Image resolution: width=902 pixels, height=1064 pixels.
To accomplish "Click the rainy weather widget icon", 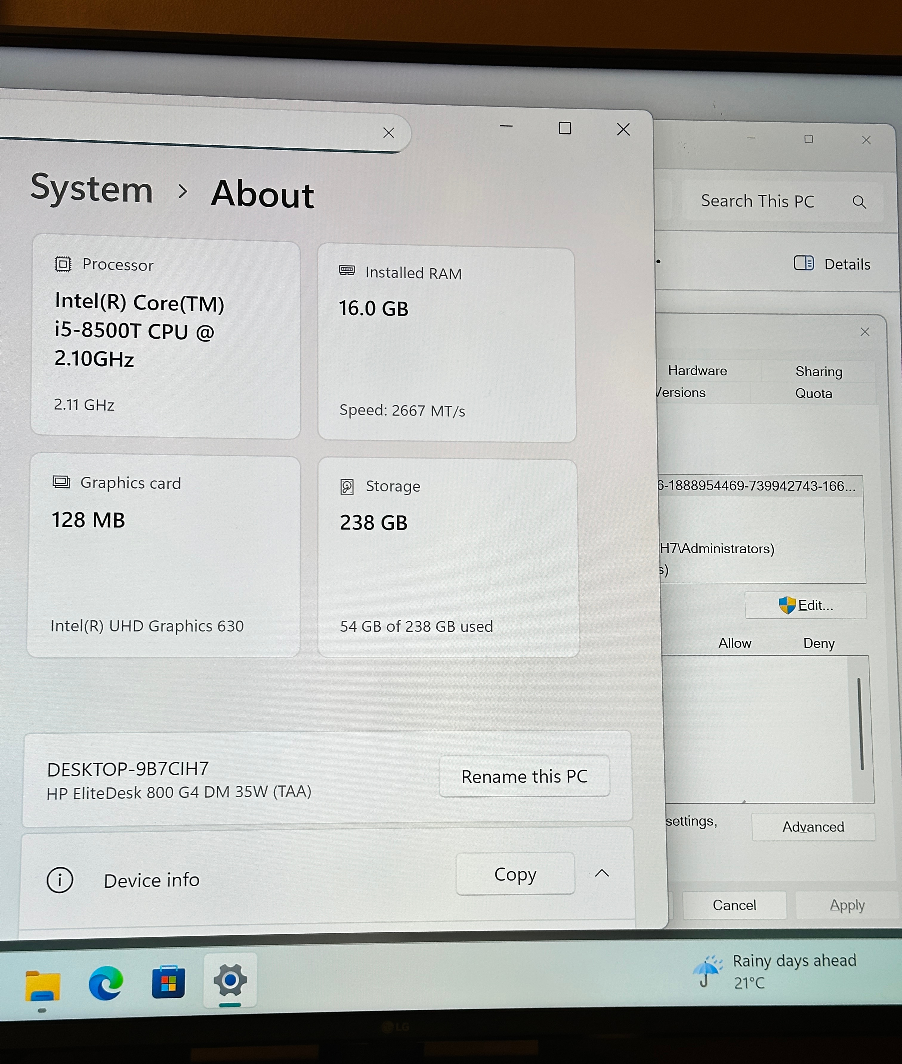I will (x=707, y=971).
